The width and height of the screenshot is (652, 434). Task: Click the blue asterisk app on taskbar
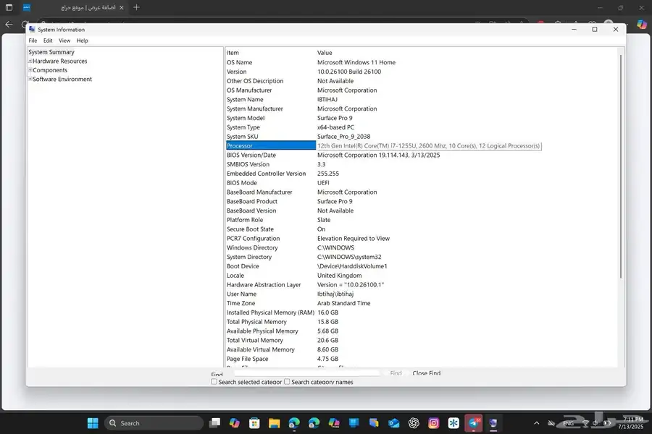click(454, 423)
